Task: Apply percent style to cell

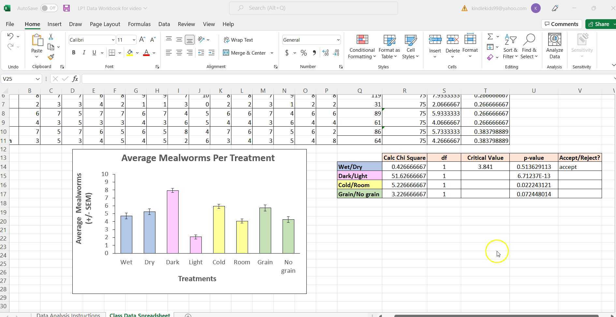Action: point(303,53)
